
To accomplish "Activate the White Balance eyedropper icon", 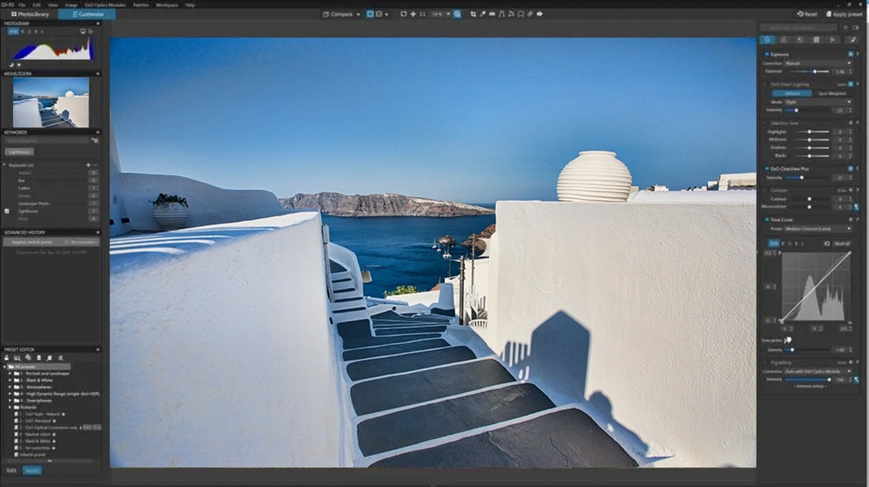I will pos(483,14).
